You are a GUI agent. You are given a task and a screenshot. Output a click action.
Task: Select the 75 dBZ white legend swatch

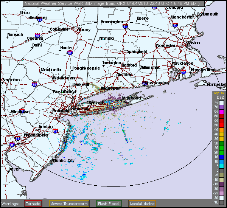coord(221,102)
